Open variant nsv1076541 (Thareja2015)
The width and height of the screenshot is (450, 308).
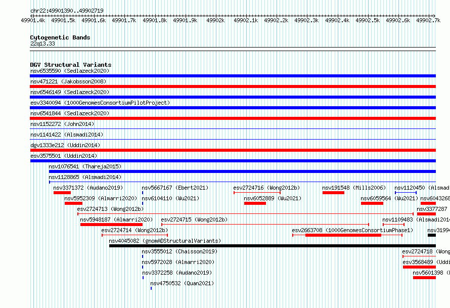point(85,166)
